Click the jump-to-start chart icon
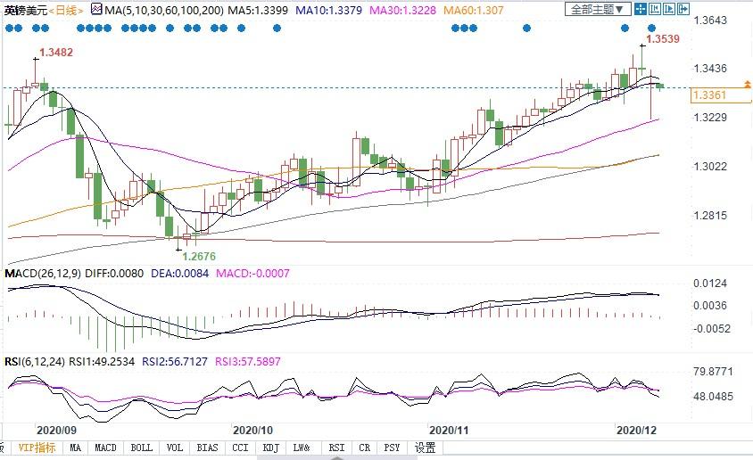 click(655, 9)
